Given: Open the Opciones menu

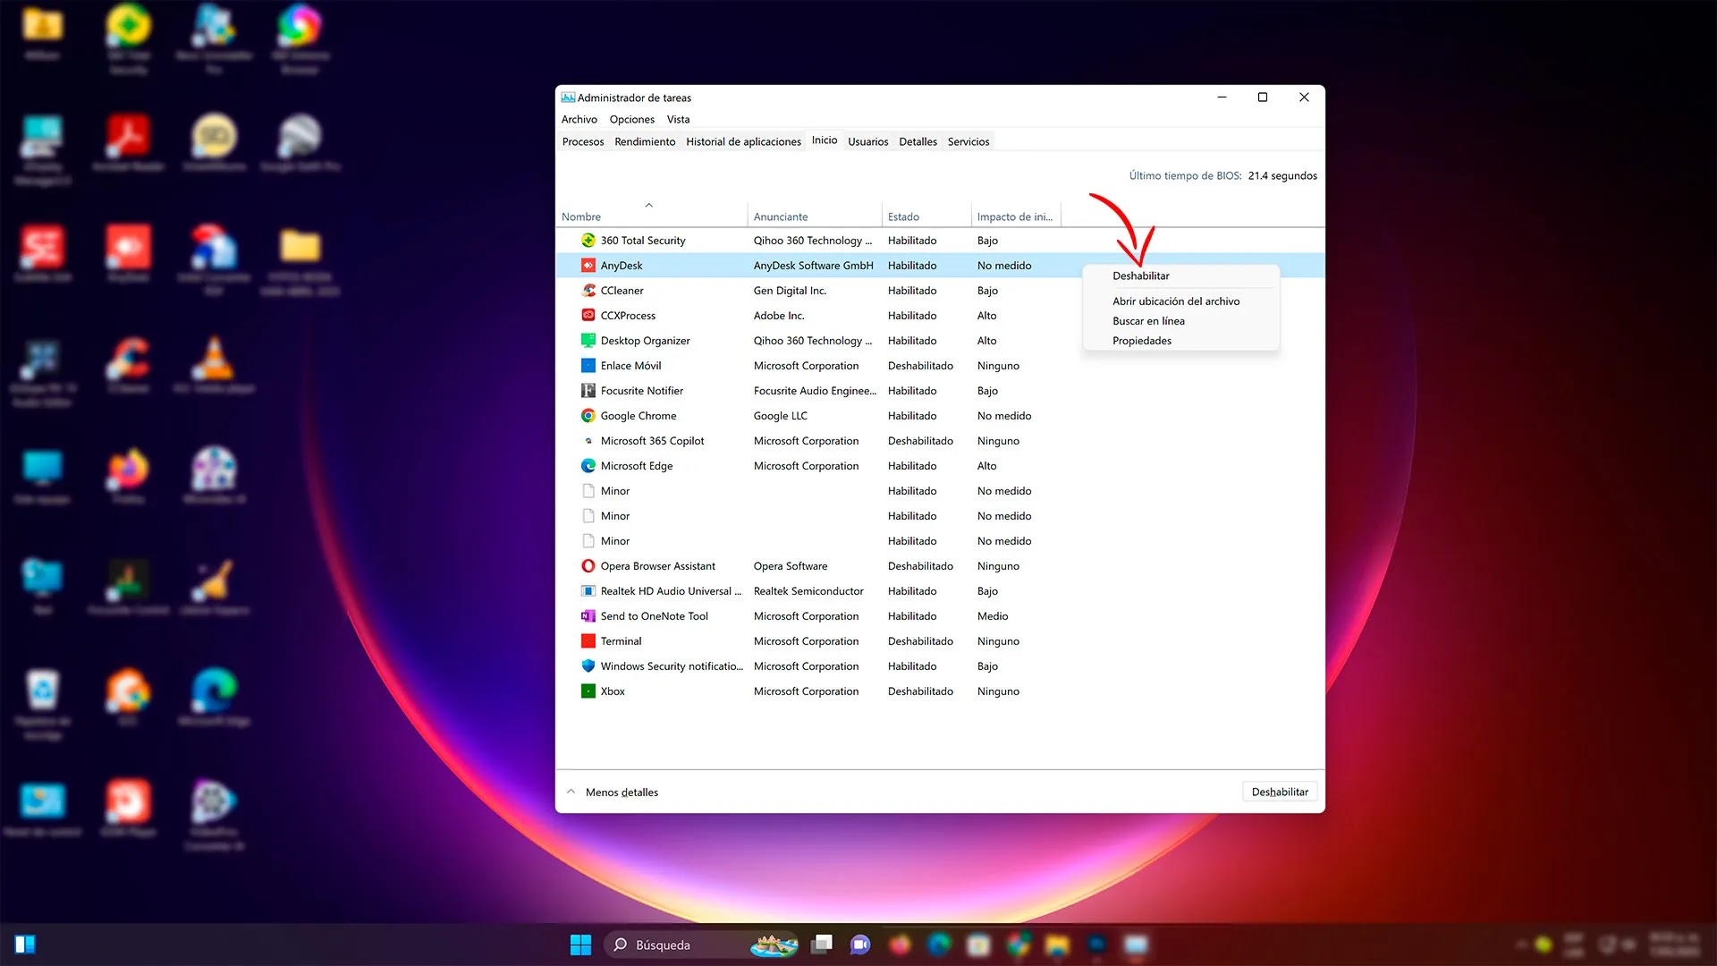Looking at the screenshot, I should (632, 120).
